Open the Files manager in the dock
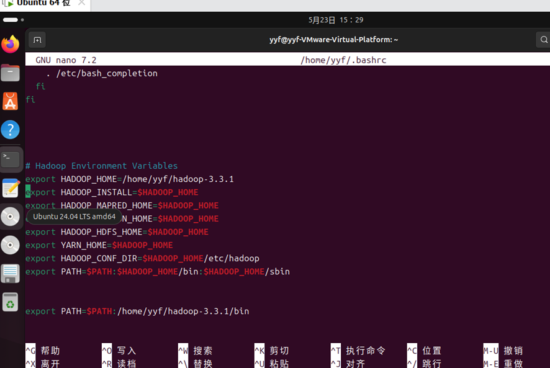550x368 pixels. [x=11, y=73]
